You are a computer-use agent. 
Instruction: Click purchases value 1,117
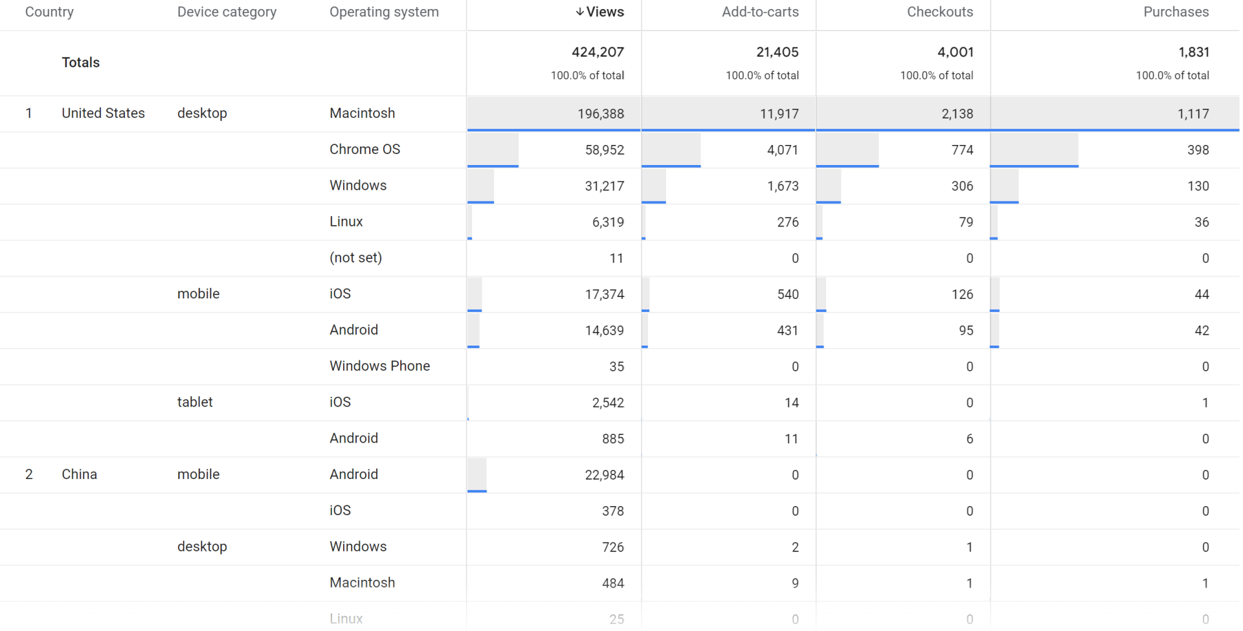click(x=1193, y=114)
